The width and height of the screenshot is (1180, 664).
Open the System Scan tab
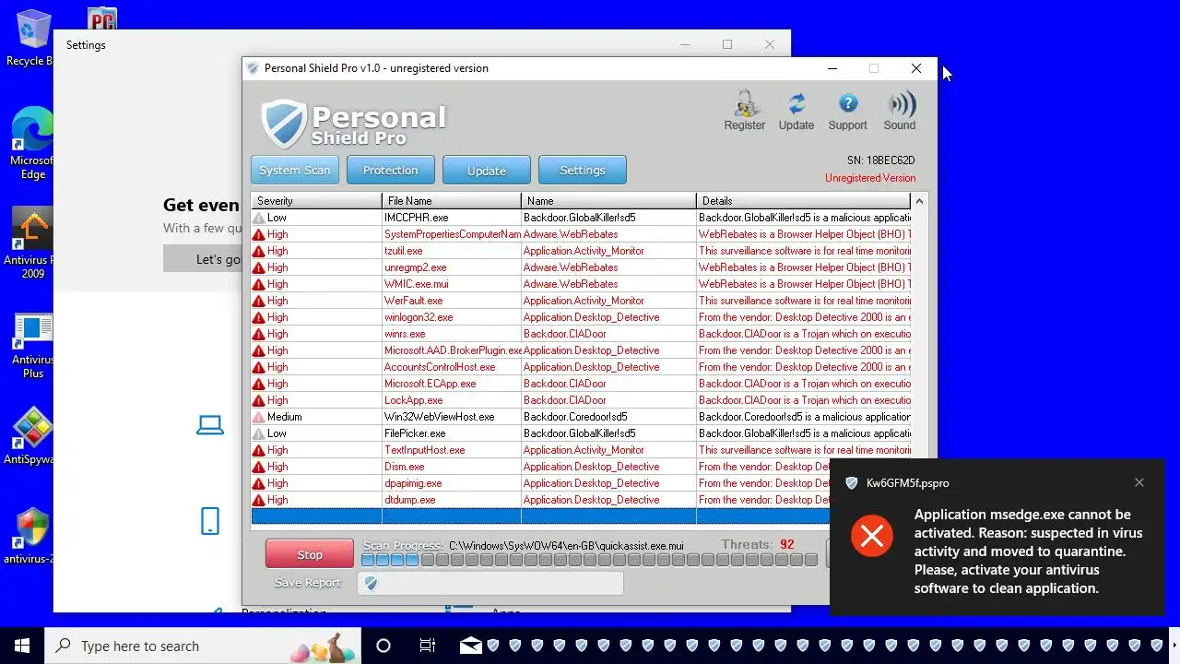click(x=294, y=170)
